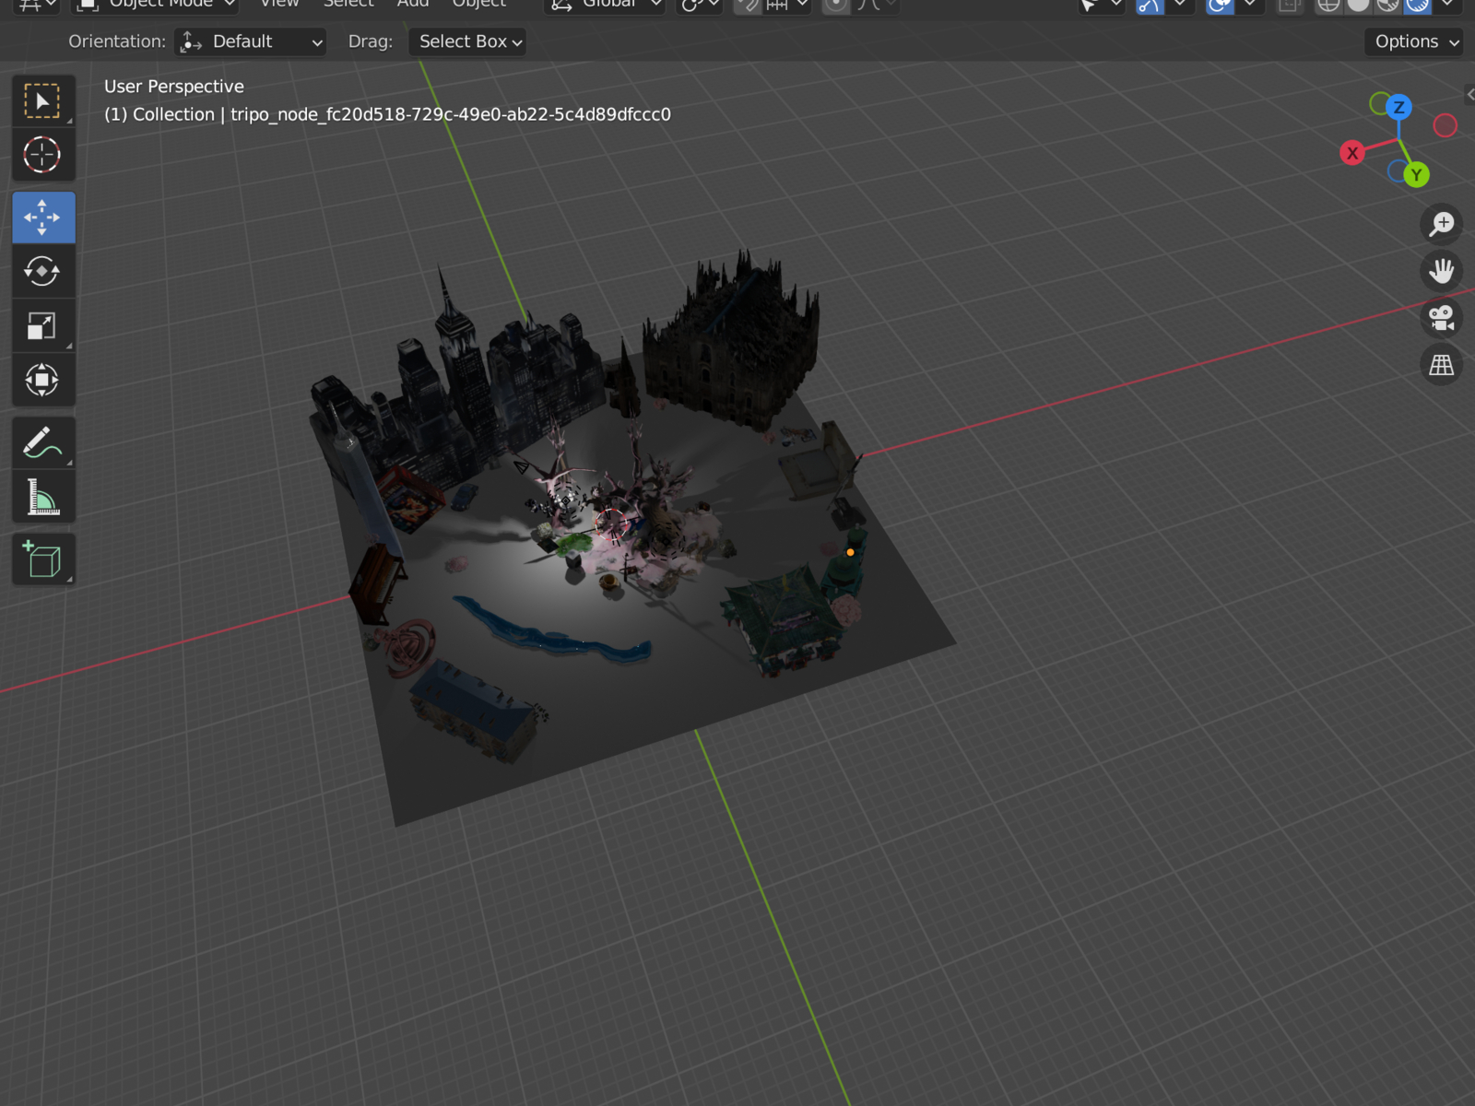Click the 3D cursor crosshair in the scene
The width and height of the screenshot is (1475, 1106).
click(x=610, y=524)
